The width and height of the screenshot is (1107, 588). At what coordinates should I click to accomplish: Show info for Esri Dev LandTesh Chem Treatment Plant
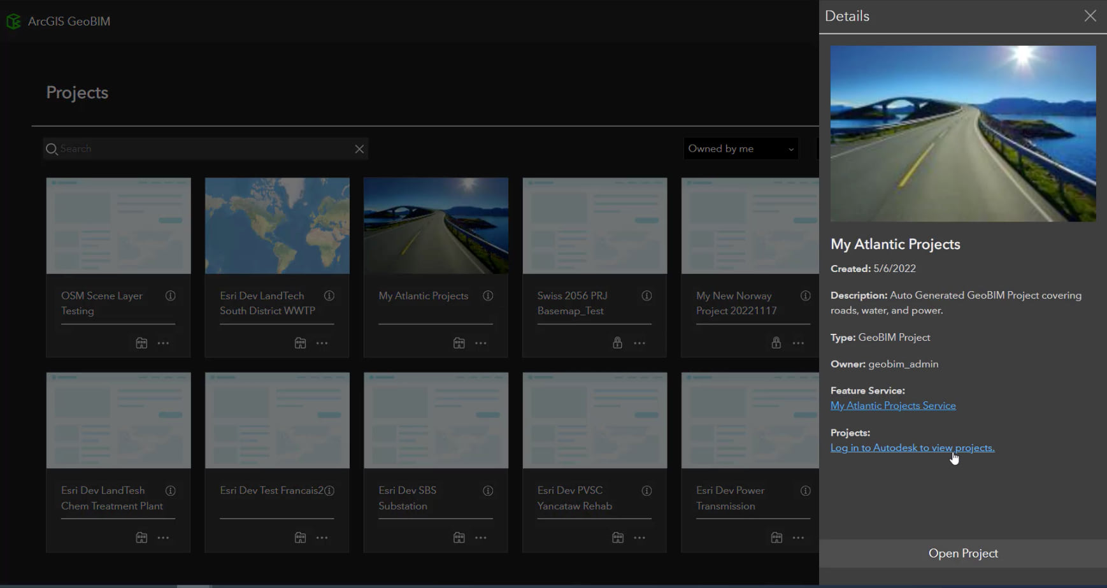171,491
